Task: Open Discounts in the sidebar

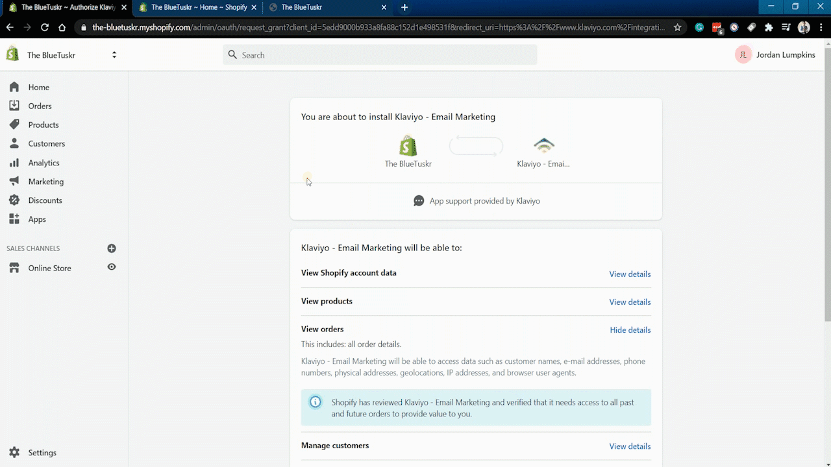Action: click(45, 200)
